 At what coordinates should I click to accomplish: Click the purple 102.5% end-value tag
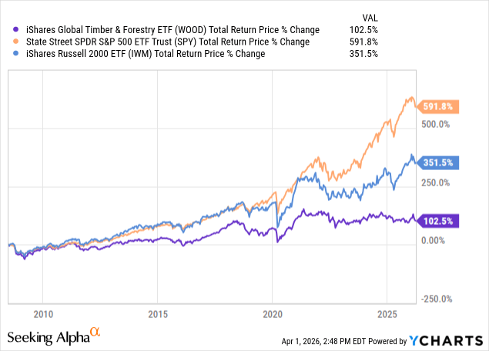[439, 221]
